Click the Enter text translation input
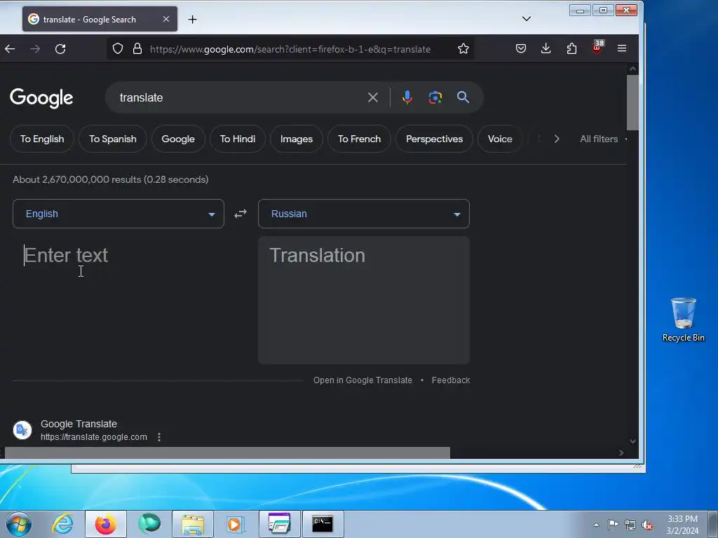 click(118, 300)
